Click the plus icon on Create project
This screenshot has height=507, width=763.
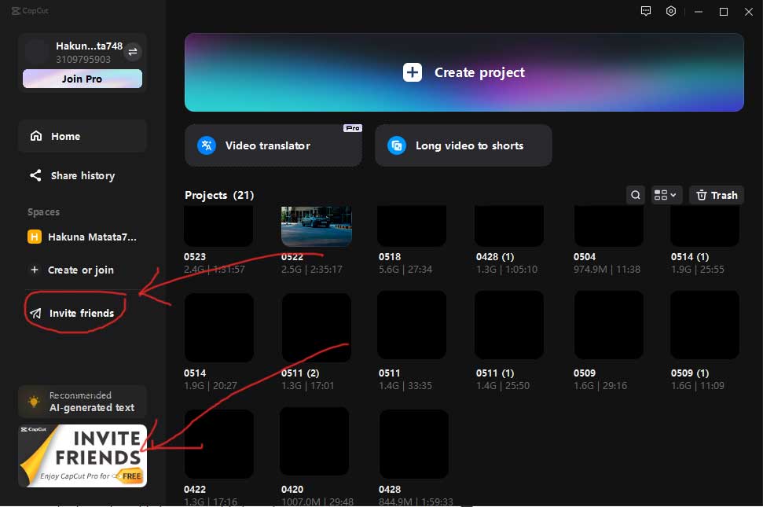413,72
